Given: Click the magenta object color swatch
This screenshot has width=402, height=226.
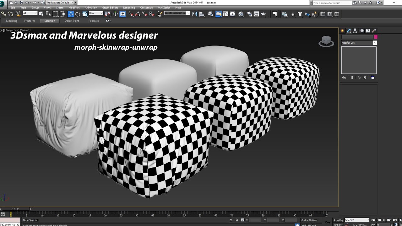Looking at the screenshot, I should (x=376, y=37).
